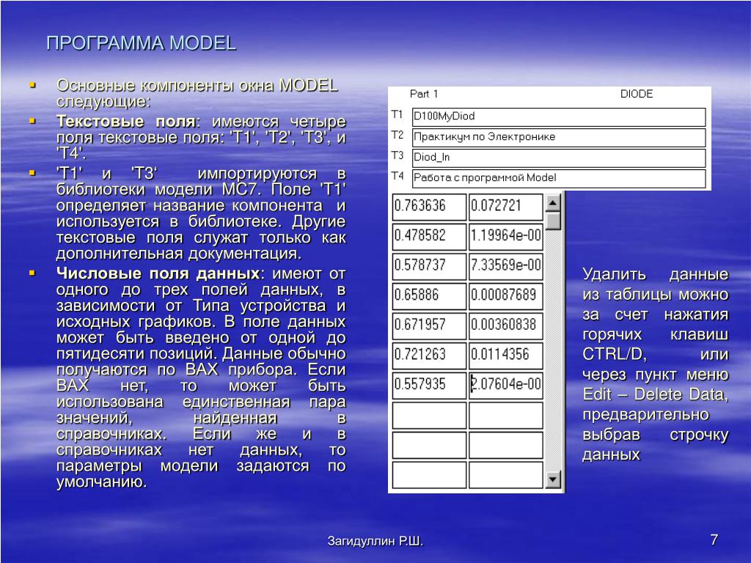
Task: Select data cell with value 0.763636
Action: click(x=429, y=206)
